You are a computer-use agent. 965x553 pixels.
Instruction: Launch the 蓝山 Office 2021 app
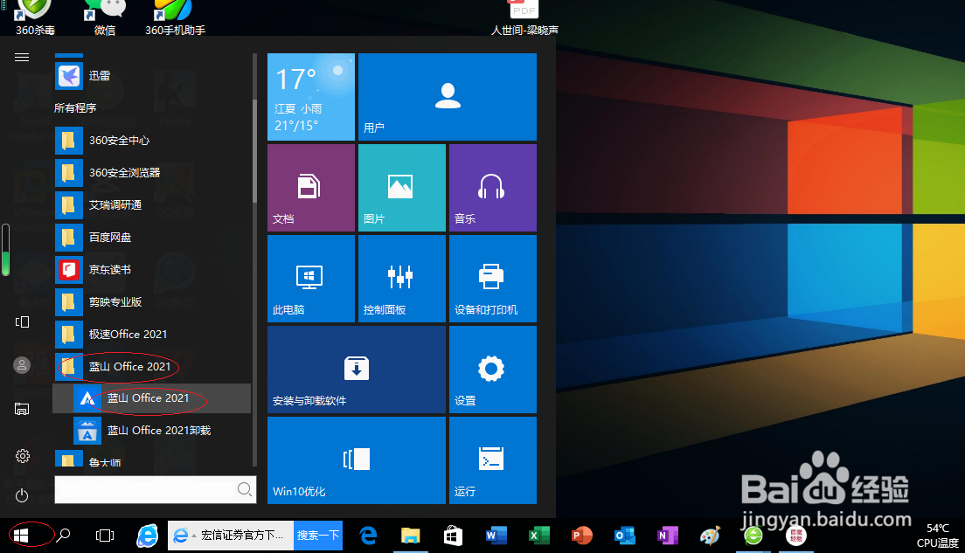(152, 398)
